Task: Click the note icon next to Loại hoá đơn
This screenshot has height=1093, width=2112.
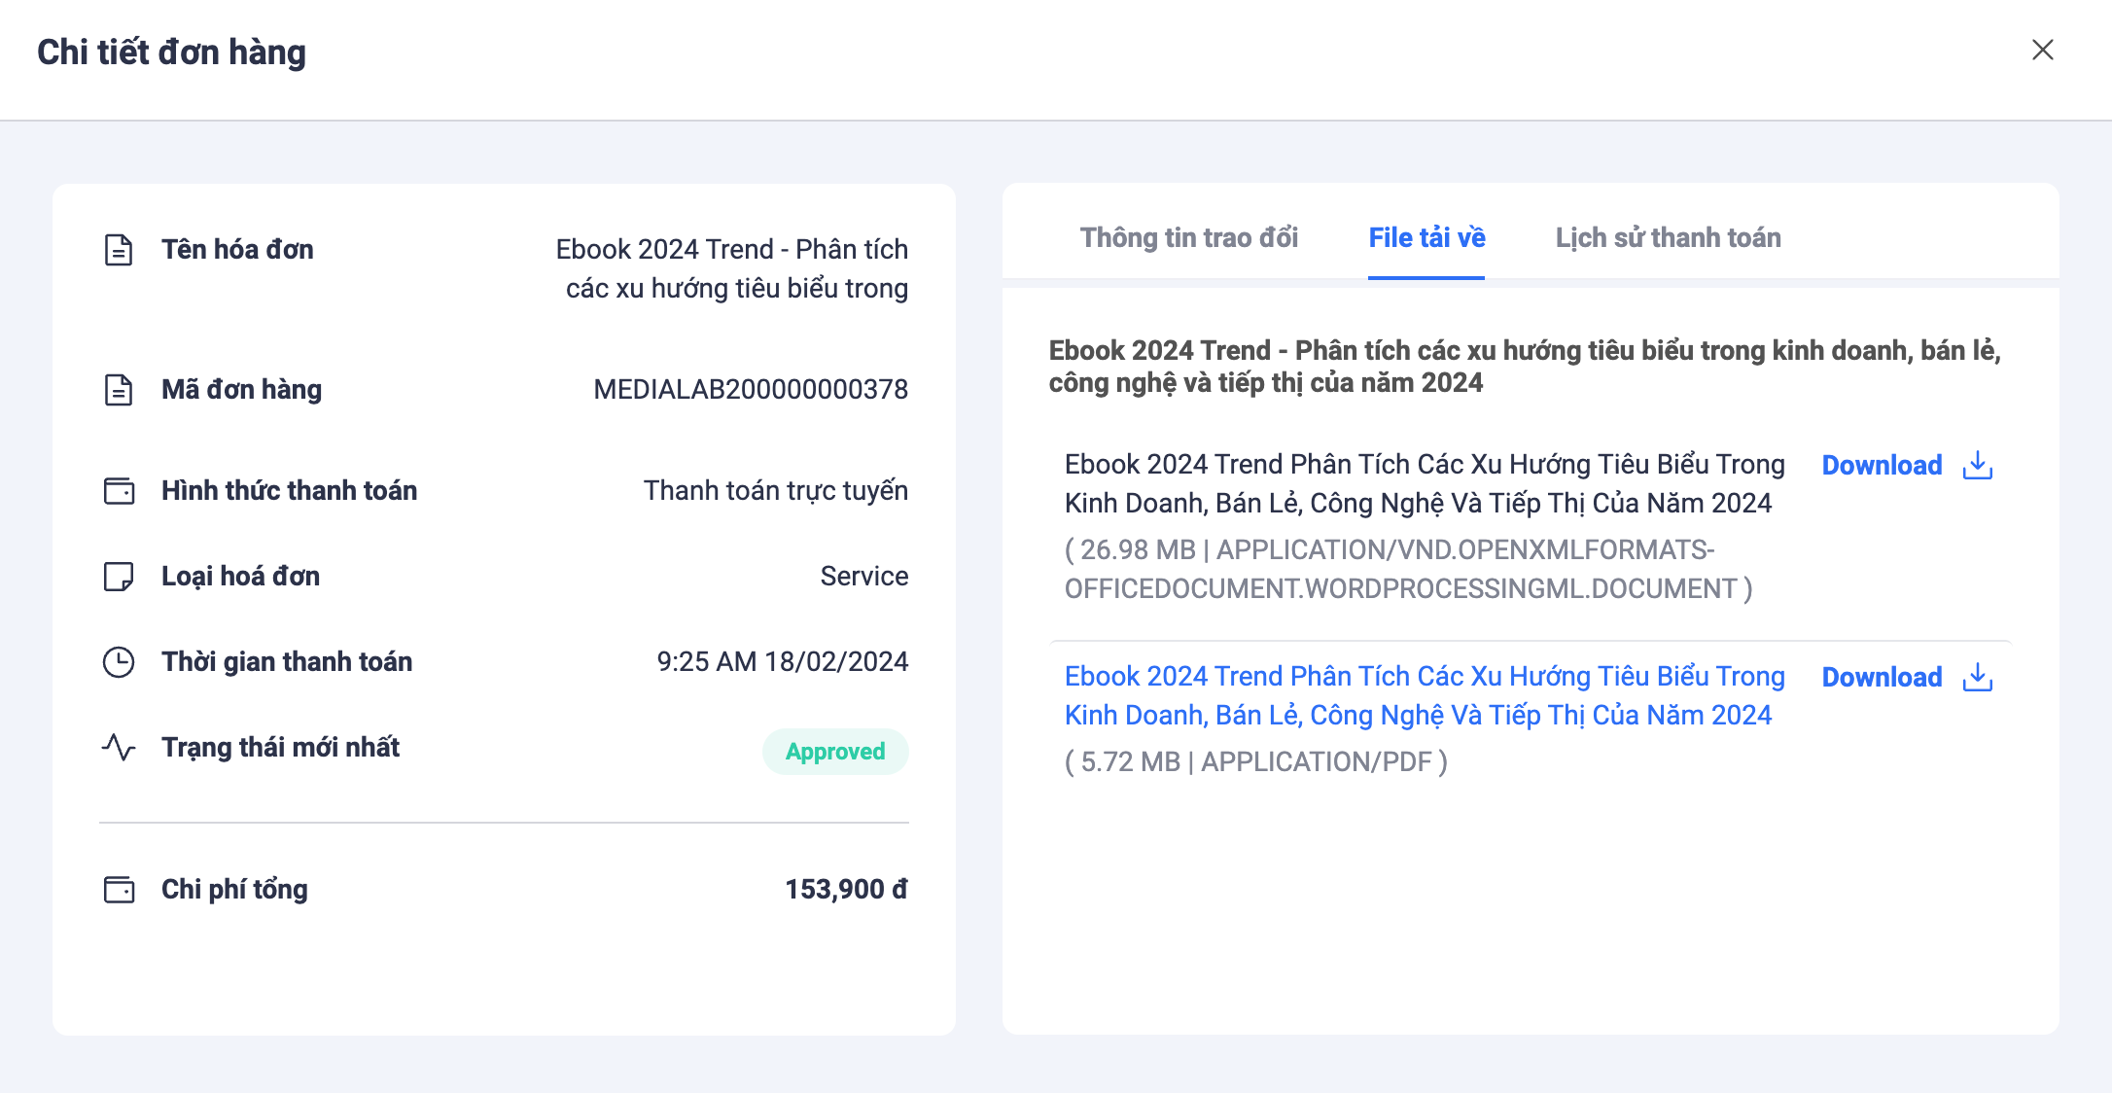Action: [x=119, y=577]
